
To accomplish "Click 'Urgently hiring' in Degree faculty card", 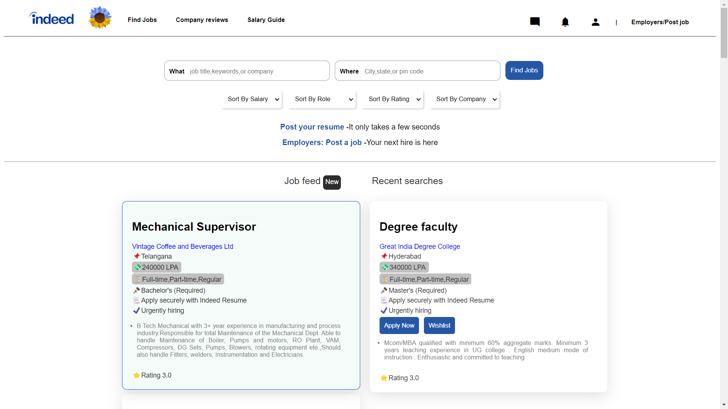I will [410, 311].
